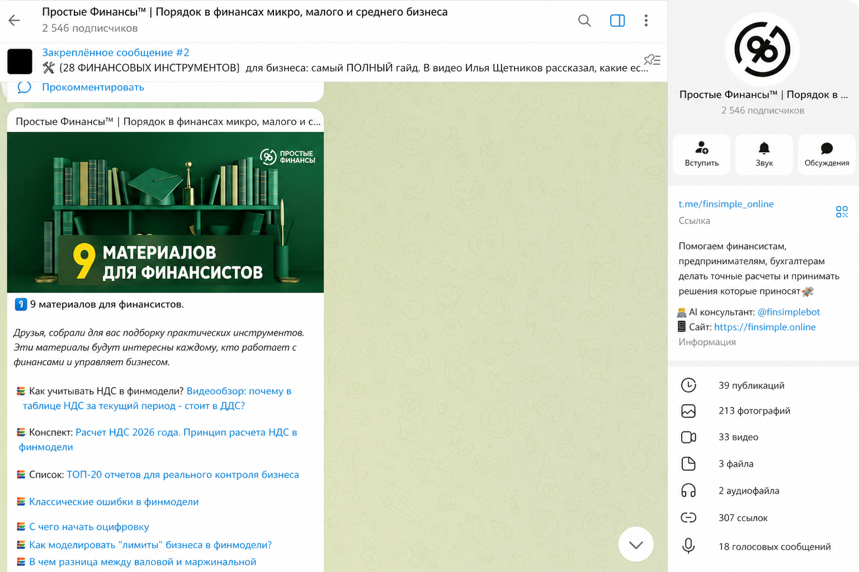Open the https://finsimple.online website link
Viewport: 859px width, 572px height.
coord(764,327)
